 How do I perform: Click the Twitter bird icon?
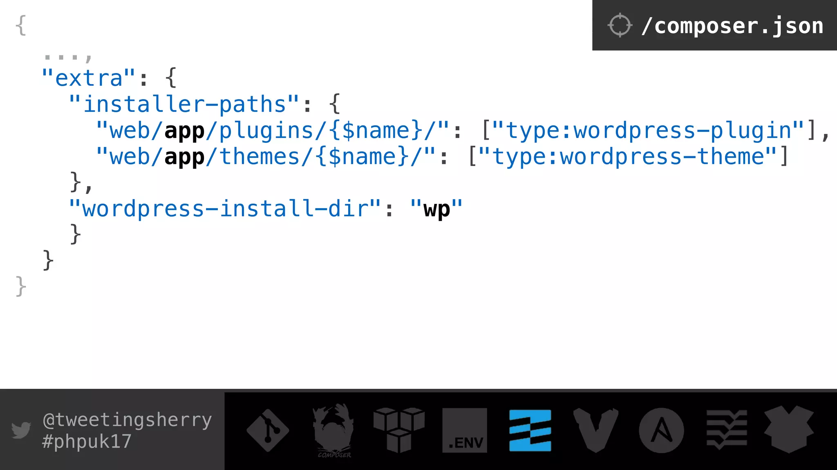[x=21, y=430]
